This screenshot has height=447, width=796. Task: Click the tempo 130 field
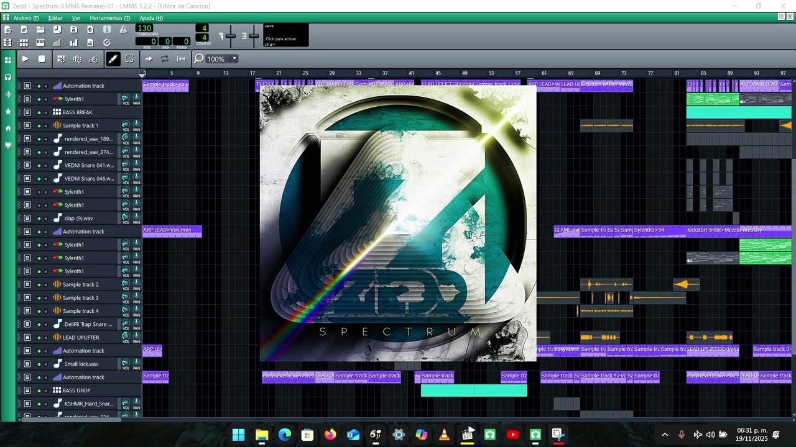pos(144,29)
